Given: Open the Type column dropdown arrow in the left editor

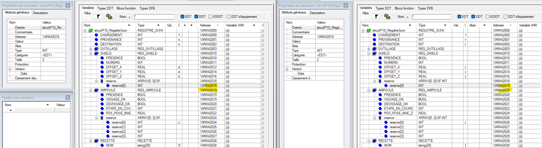Looking at the screenshot, I should [158, 25].
